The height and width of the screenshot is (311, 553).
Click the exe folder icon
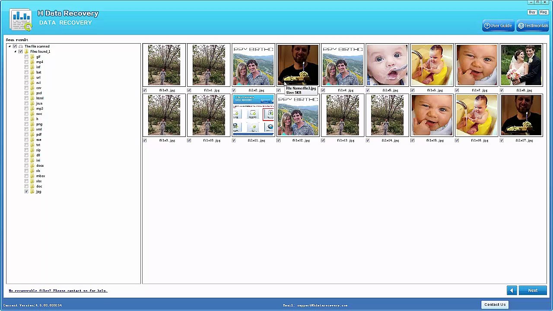(32, 140)
